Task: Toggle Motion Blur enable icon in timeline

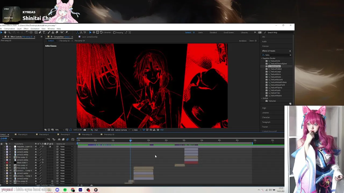Action: pos(67,139)
